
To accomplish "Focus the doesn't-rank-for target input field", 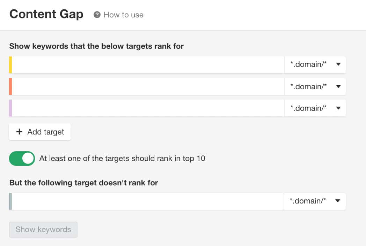I will pos(148,201).
